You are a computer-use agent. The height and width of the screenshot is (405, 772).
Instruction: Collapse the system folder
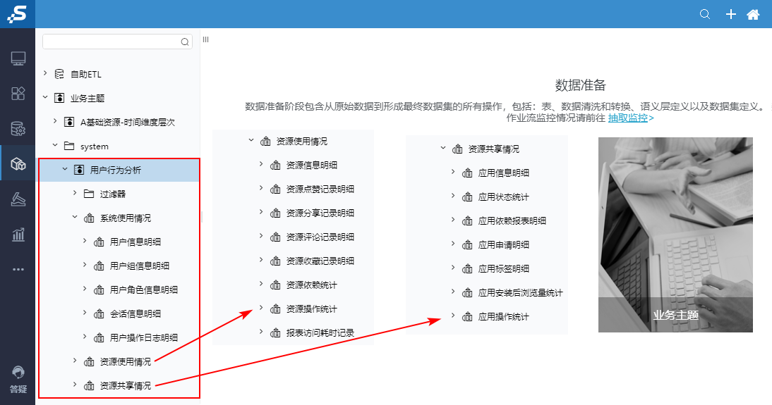[55, 145]
